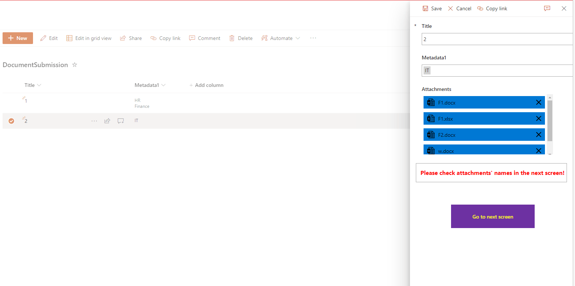This screenshot has width=575, height=286.
Task: Click Share in the command bar
Action: [x=131, y=38]
